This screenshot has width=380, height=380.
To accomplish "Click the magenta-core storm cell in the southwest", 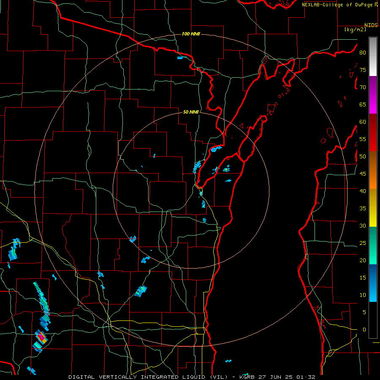I will click(41, 337).
